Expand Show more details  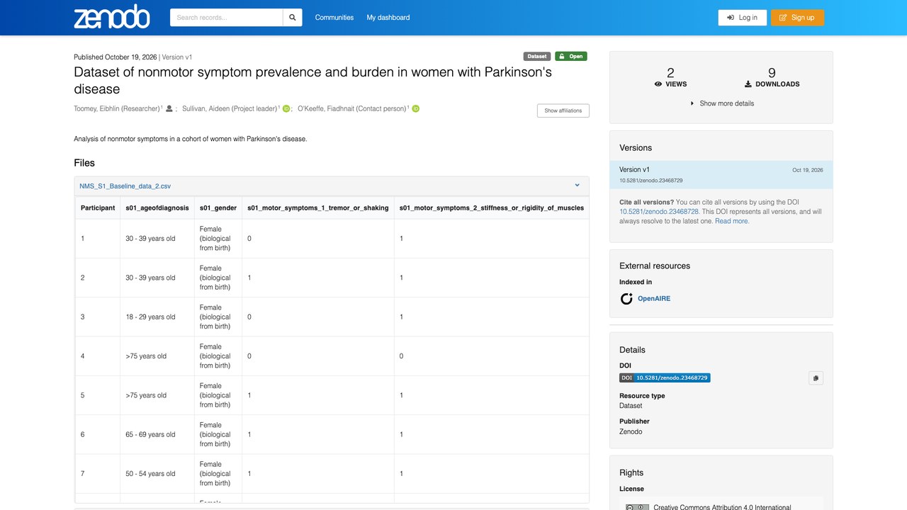tap(721, 103)
